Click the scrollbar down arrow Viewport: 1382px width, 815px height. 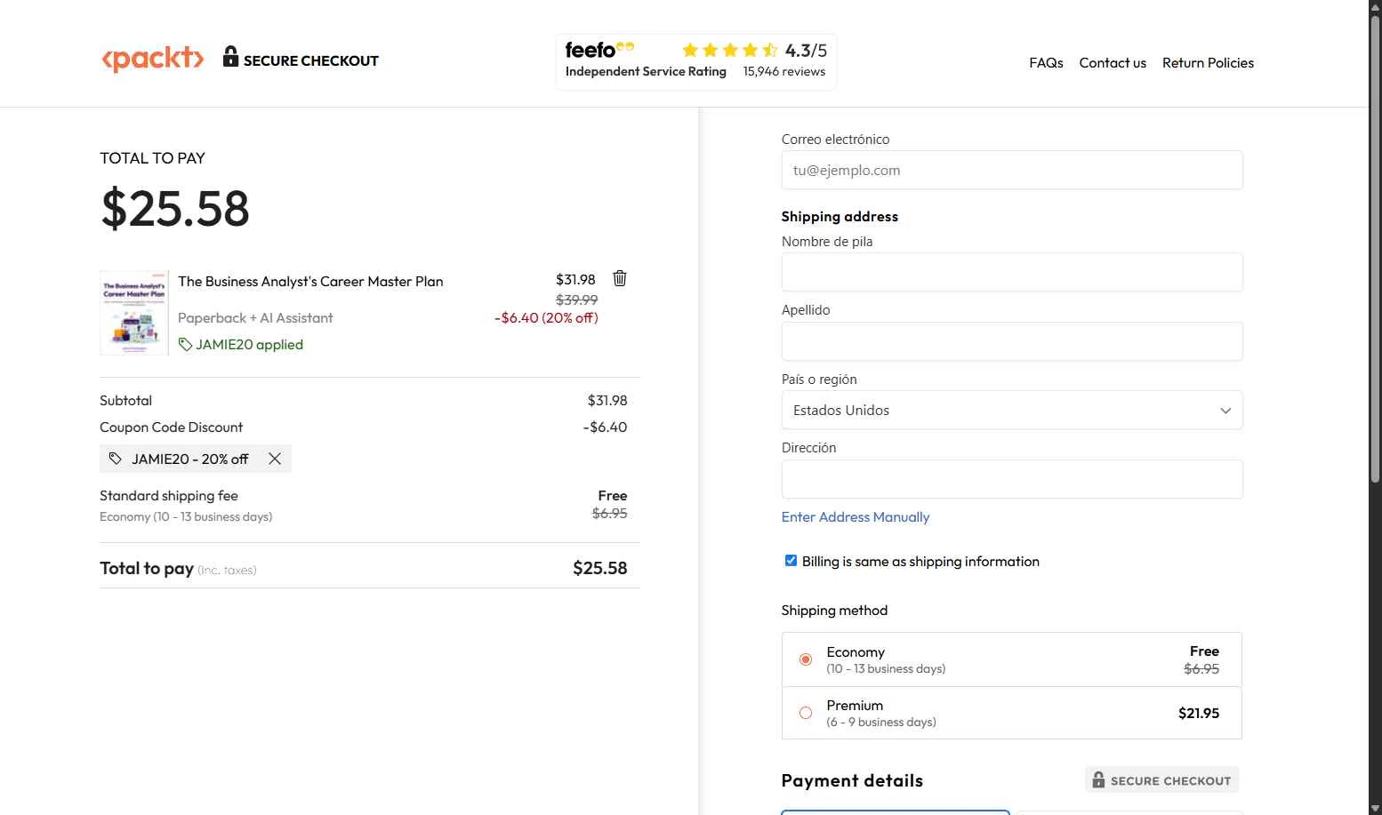(x=1375, y=807)
